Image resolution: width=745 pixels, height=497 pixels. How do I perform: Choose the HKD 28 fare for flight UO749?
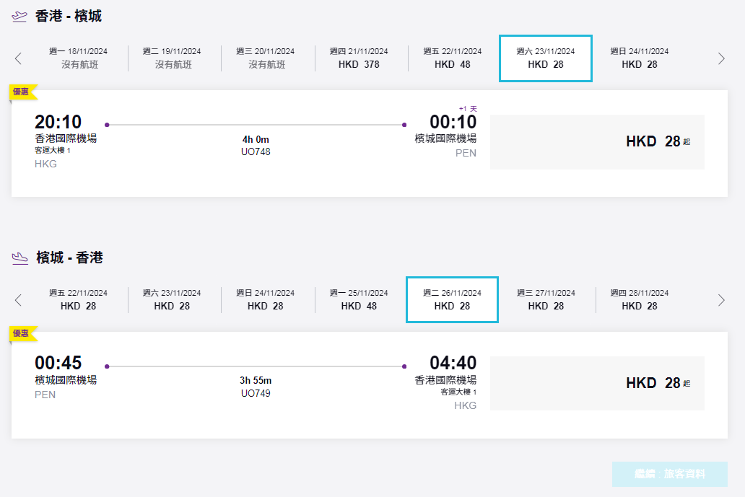[597, 384]
